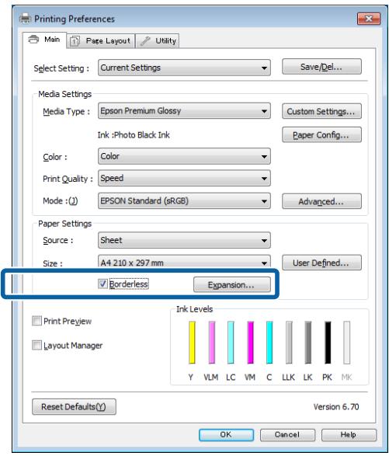389x456 pixels.
Task: Click Reset Defaults(Y) button
Action: click(74, 406)
